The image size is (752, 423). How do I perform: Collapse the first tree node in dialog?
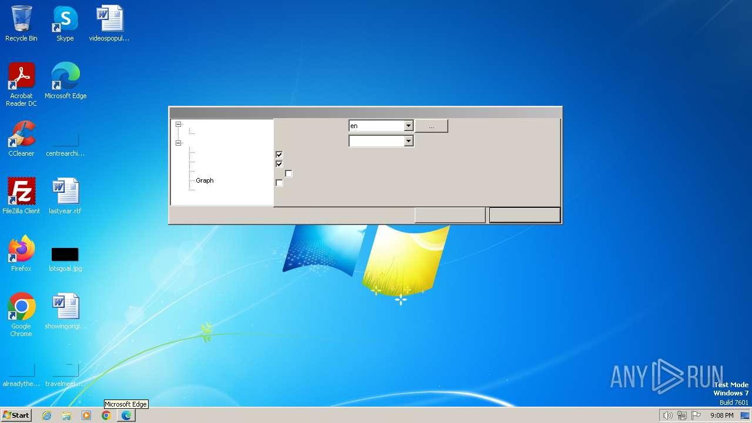pyautogui.click(x=179, y=125)
